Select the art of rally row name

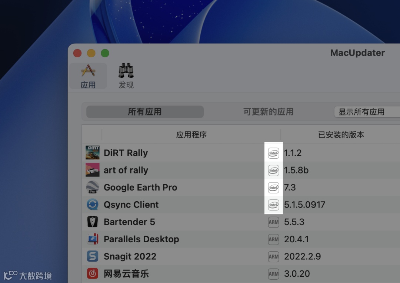coord(126,170)
